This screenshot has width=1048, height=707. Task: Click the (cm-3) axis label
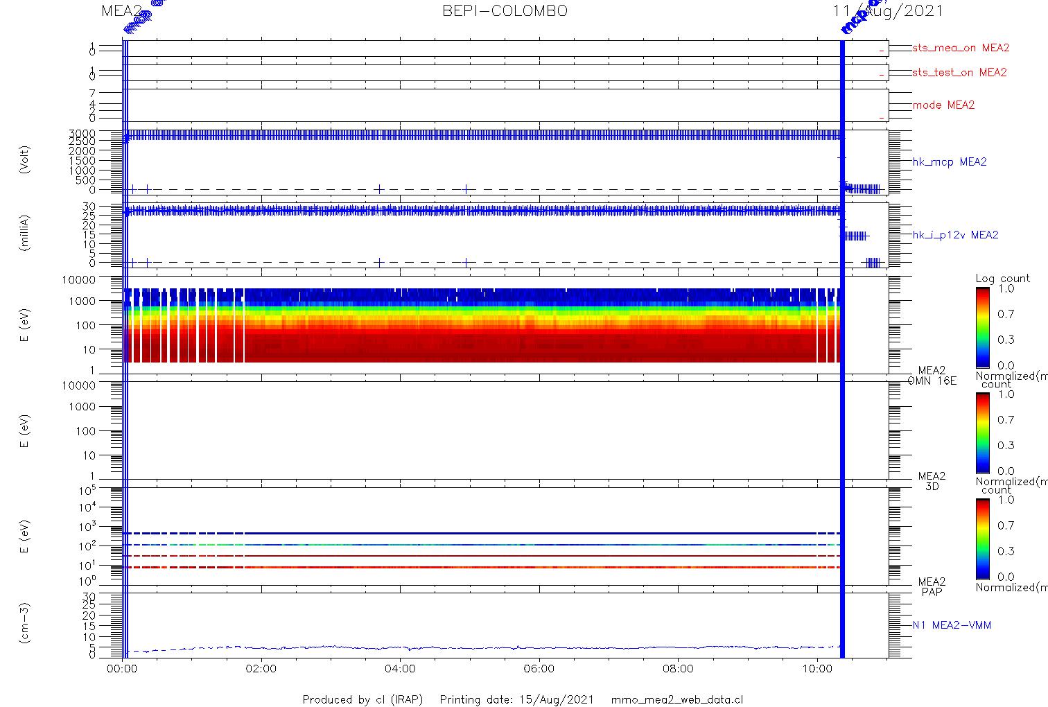tap(25, 624)
